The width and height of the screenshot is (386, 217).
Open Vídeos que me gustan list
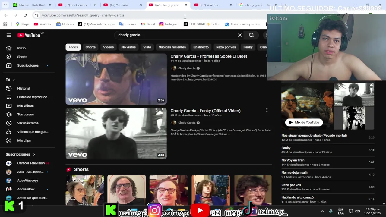coord(33,132)
